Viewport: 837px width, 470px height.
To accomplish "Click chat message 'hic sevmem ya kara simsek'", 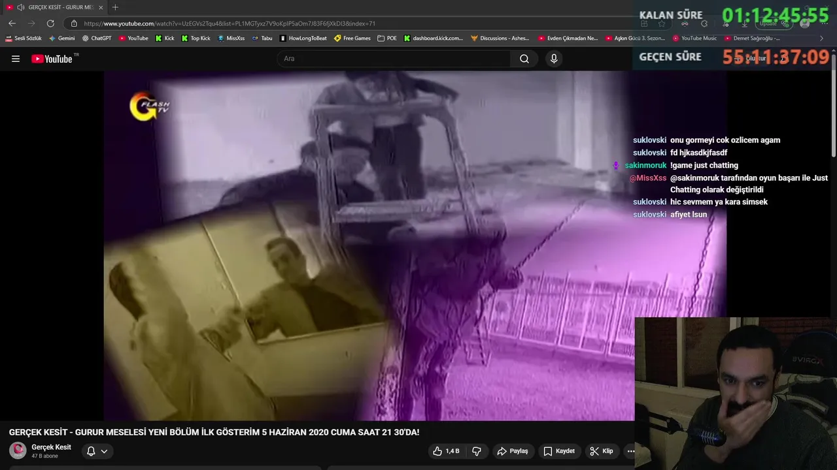I will 719,202.
